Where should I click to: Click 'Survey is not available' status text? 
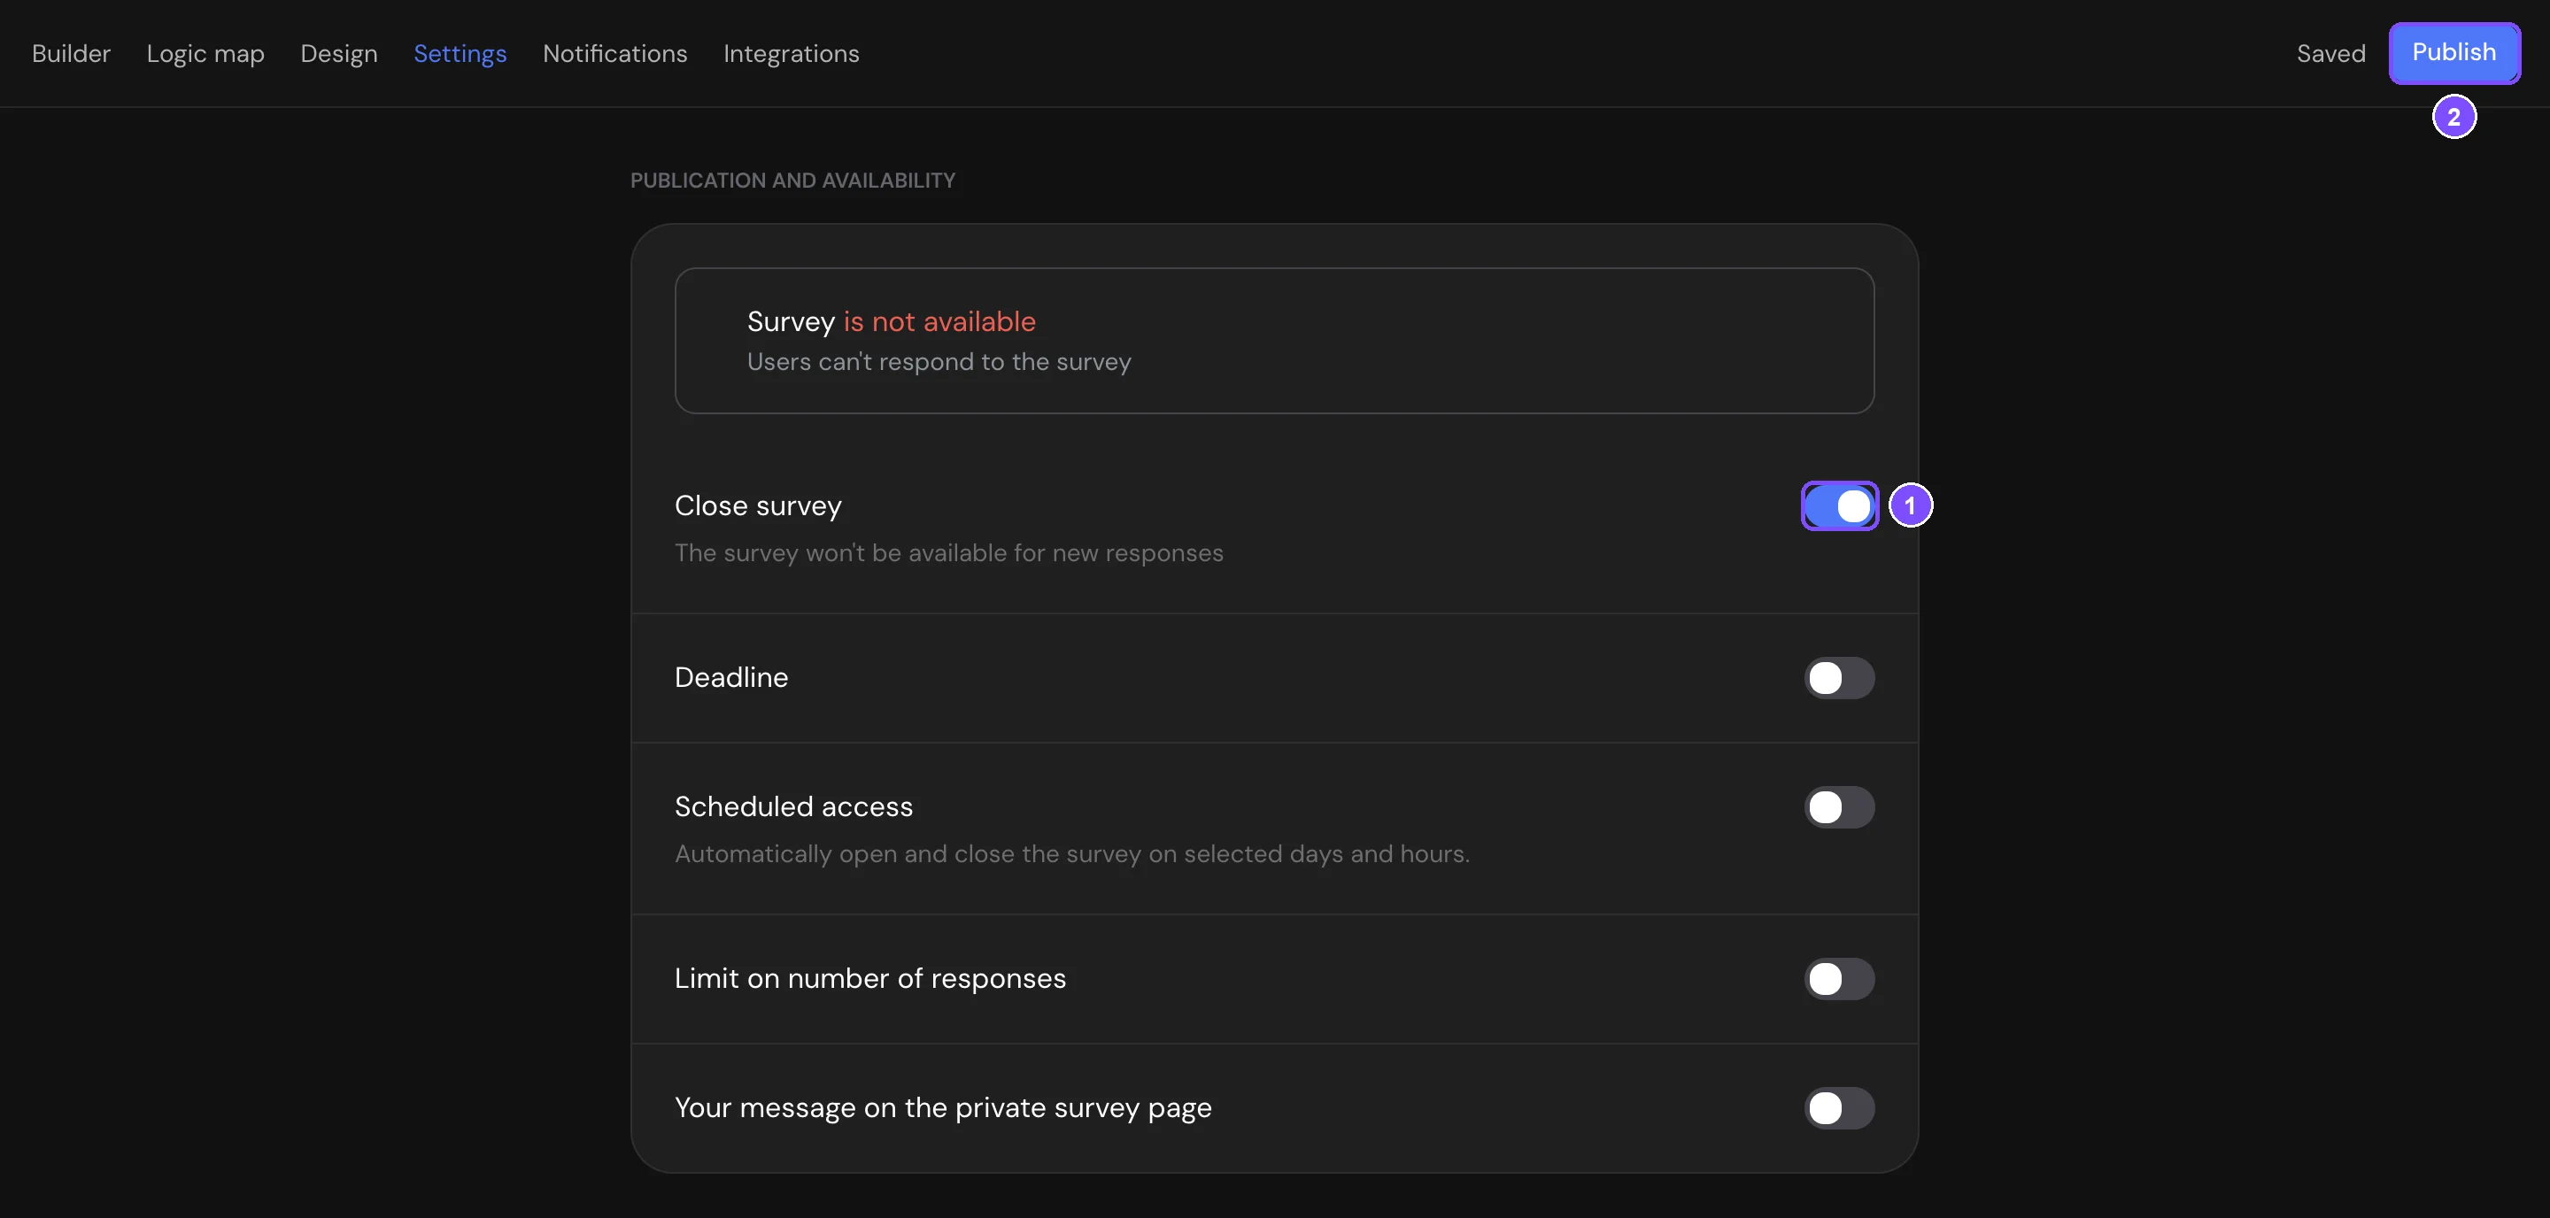tap(891, 321)
